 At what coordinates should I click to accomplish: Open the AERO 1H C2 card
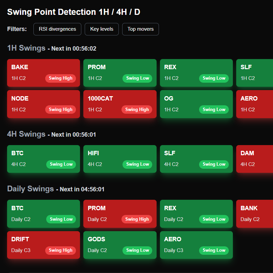[254, 104]
